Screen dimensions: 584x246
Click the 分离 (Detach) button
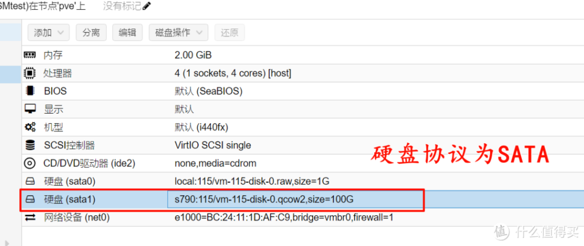(91, 33)
